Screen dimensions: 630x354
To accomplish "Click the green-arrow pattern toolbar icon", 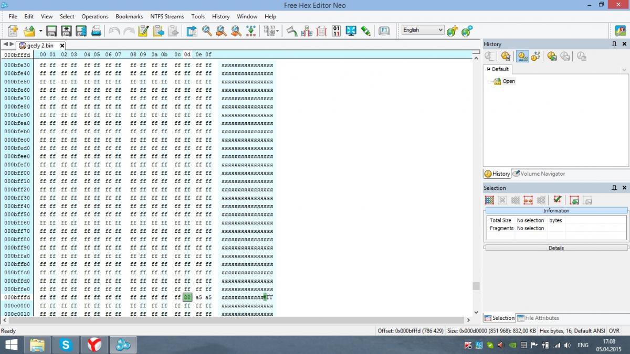I will [251, 31].
